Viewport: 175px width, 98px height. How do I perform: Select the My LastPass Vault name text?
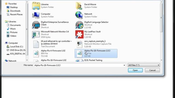pyautogui.click(x=92, y=32)
